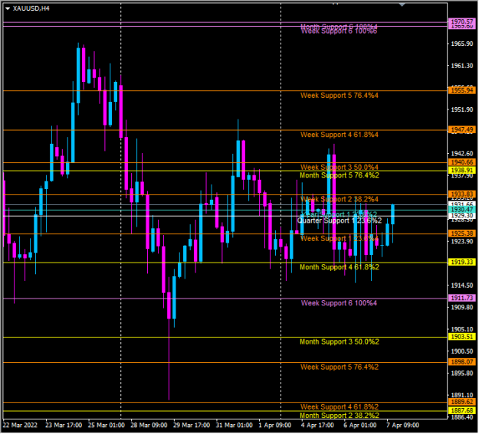Click the 1970.57 pink price tag
479x434 pixels.
(x=462, y=21)
